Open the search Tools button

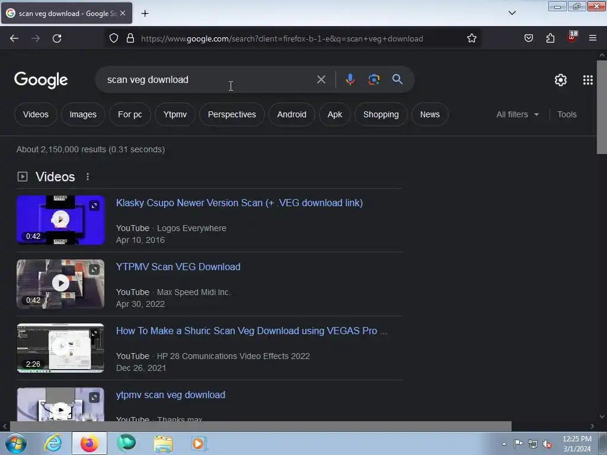pyautogui.click(x=567, y=114)
